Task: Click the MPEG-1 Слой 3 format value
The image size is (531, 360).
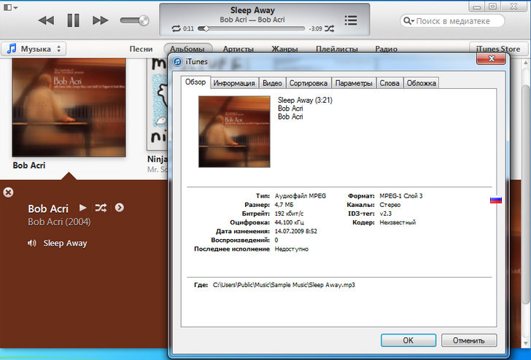Action: (x=401, y=196)
